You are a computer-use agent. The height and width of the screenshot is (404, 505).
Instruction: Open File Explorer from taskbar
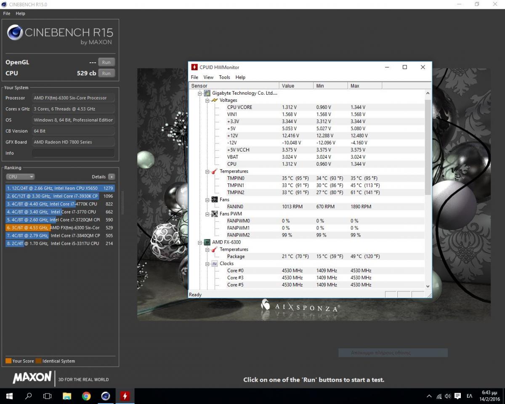(x=67, y=396)
